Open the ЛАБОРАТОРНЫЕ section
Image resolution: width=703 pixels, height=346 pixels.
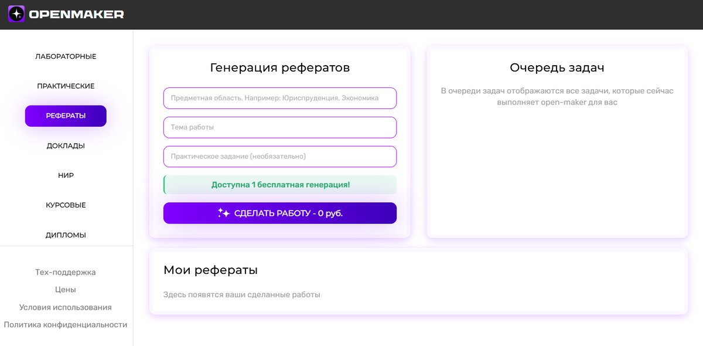pyautogui.click(x=66, y=56)
